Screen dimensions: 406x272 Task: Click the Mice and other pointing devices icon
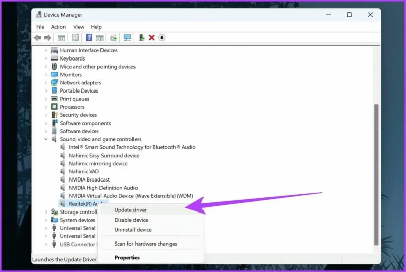[x=54, y=67]
